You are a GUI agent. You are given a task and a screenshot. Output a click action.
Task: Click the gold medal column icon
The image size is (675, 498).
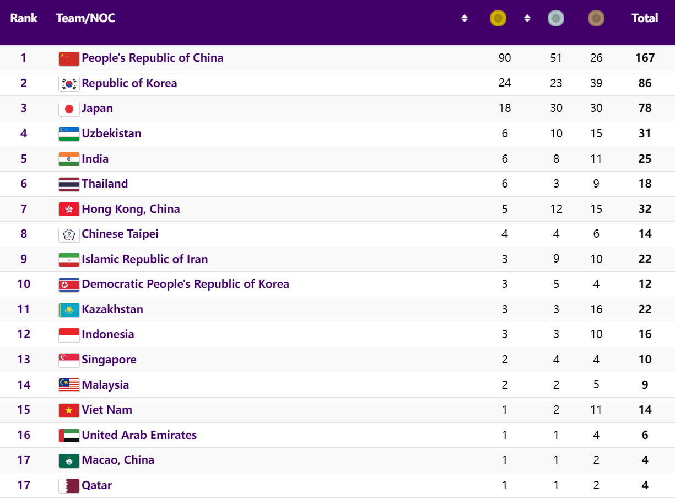498,18
